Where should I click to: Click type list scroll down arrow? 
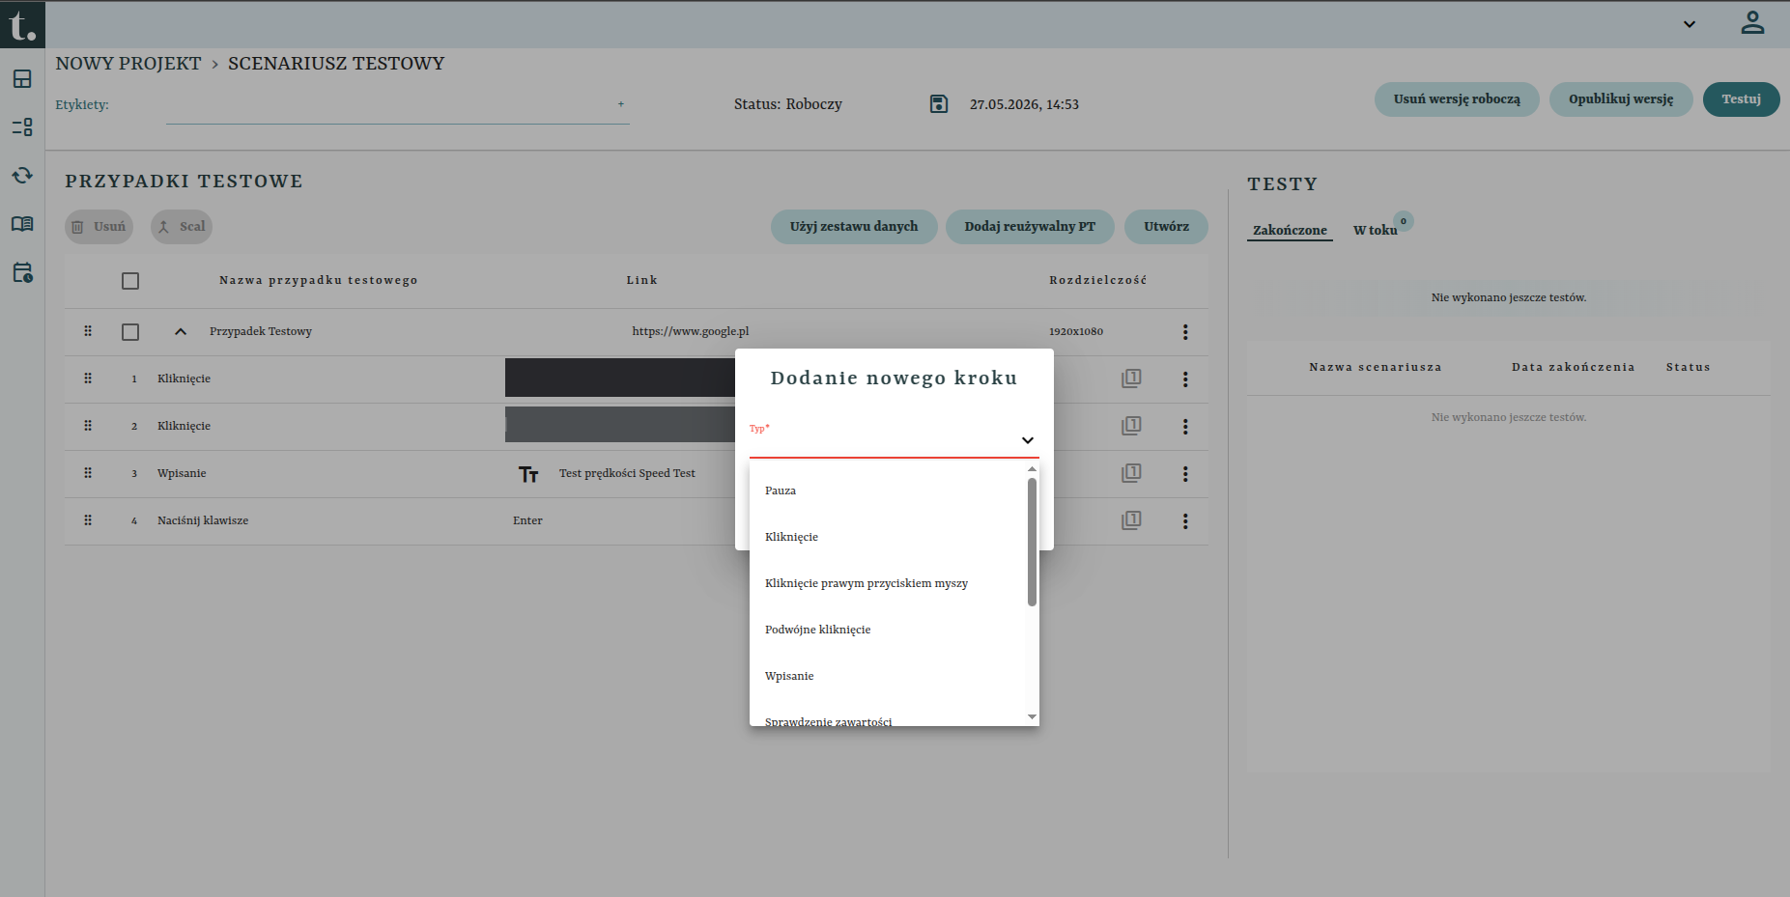point(1032,717)
